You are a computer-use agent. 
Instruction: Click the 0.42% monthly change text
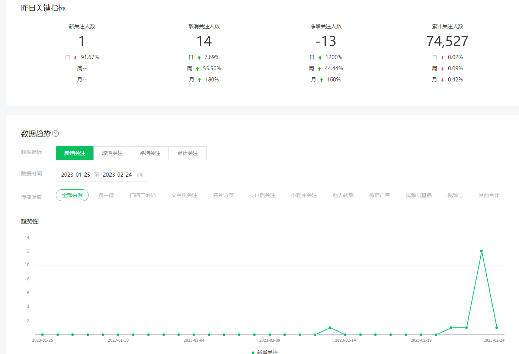pyautogui.click(x=455, y=80)
